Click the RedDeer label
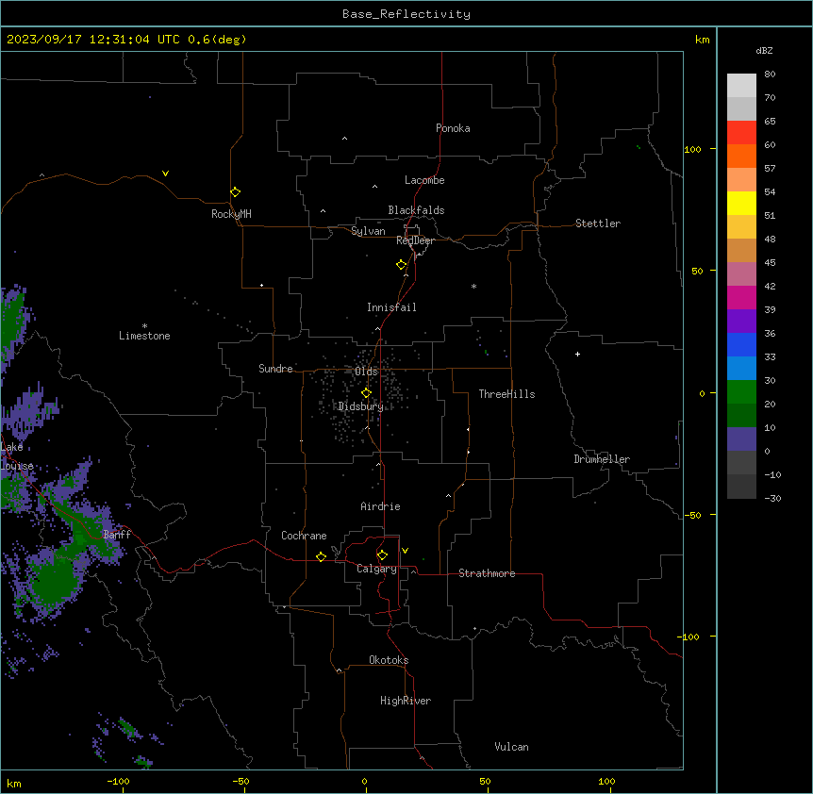Viewport: 813px width, 794px height. (x=415, y=240)
